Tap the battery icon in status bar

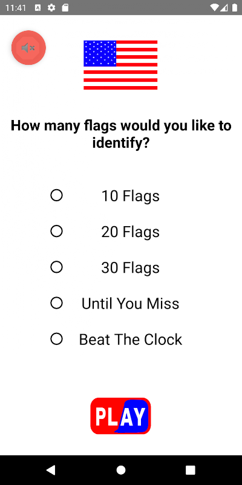click(x=235, y=8)
